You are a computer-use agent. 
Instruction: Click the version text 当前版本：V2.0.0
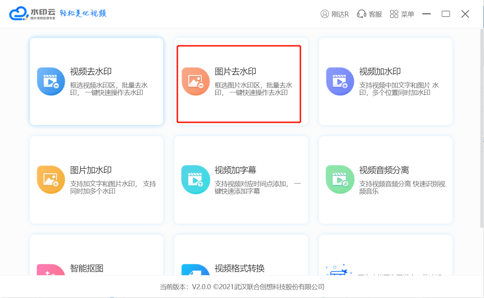(x=185, y=287)
